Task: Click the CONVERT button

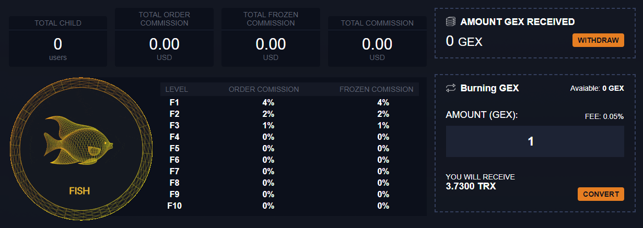Action: click(601, 194)
